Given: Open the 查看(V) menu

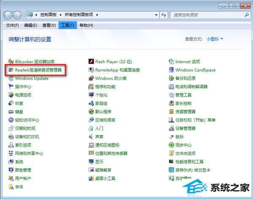Looking at the screenshot, I should click(49, 25).
